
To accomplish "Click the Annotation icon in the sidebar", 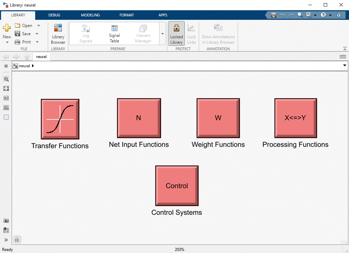I will pos(6,98).
